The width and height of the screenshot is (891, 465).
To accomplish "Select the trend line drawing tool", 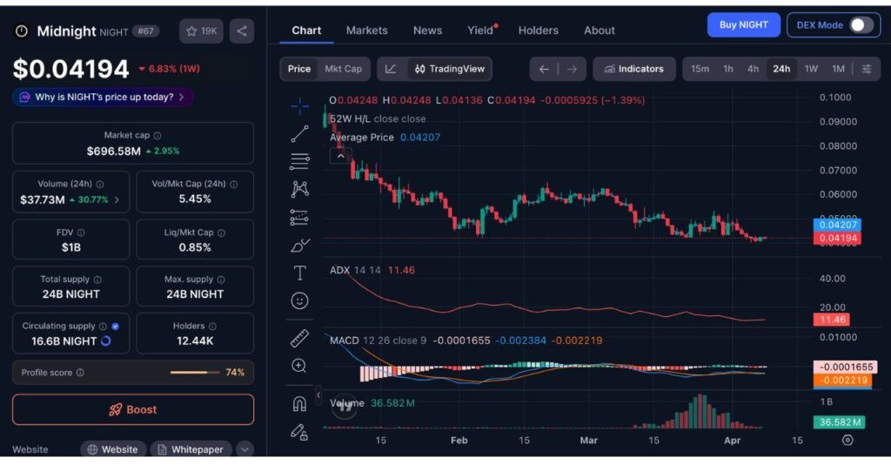I will pyautogui.click(x=299, y=134).
